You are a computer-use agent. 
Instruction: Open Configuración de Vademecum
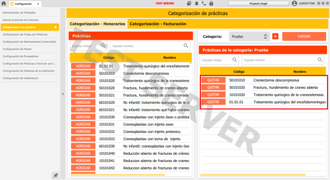coord(29,78)
